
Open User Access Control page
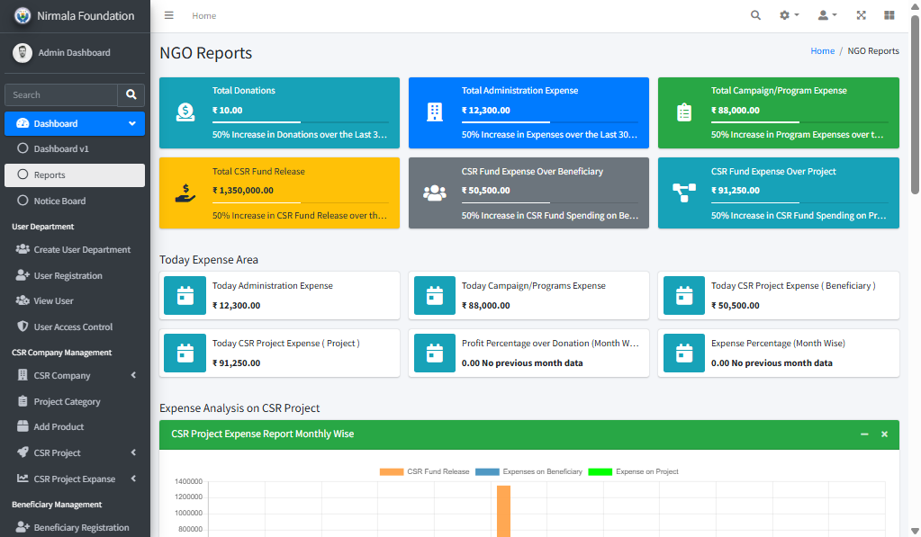(x=73, y=327)
